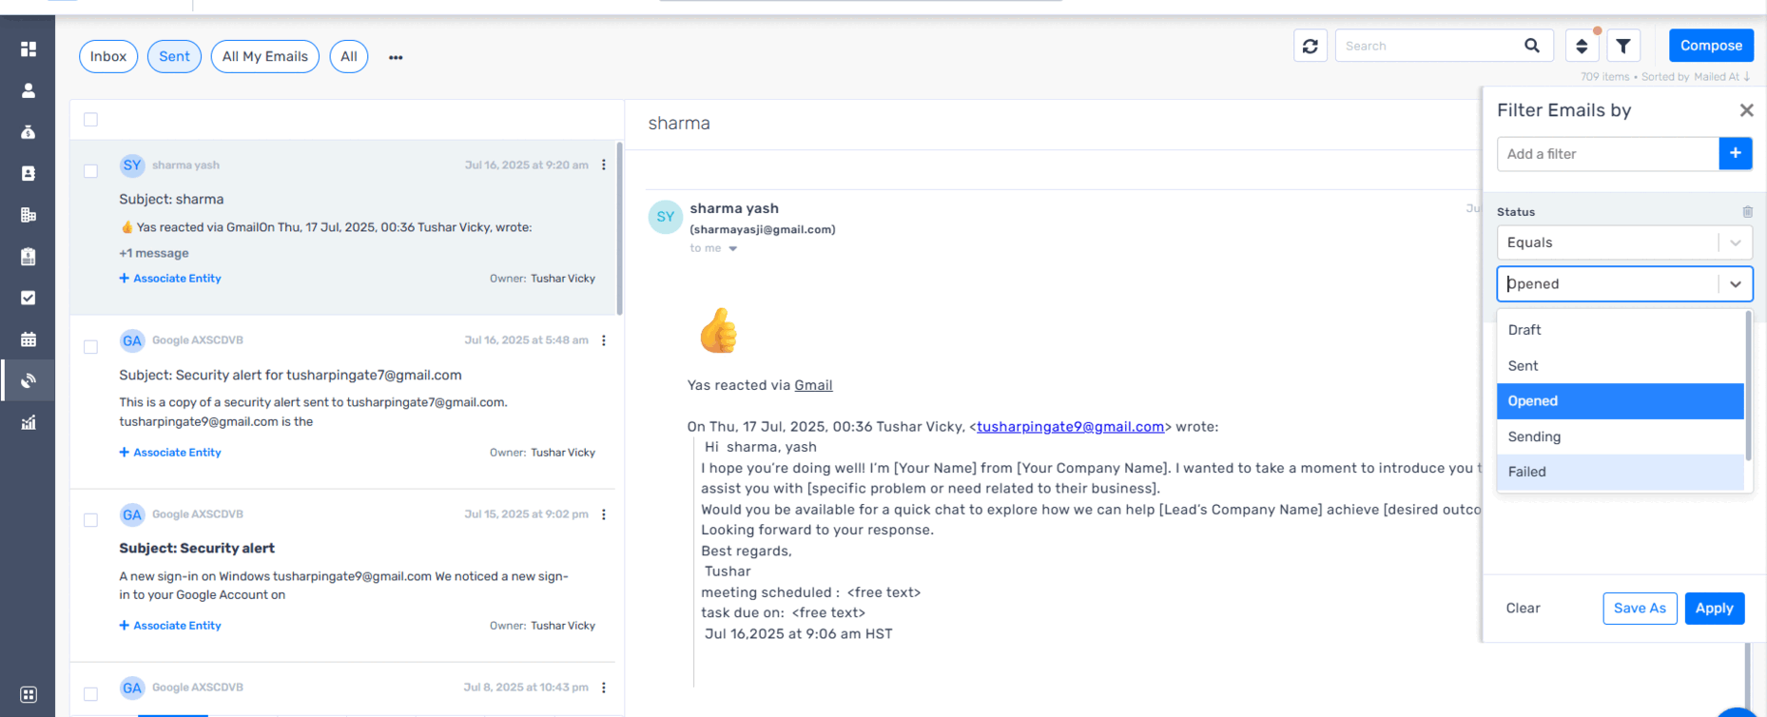Open more options for Jul 16 5:48 am email
Viewport: 1767px width, 717px height.
click(604, 340)
